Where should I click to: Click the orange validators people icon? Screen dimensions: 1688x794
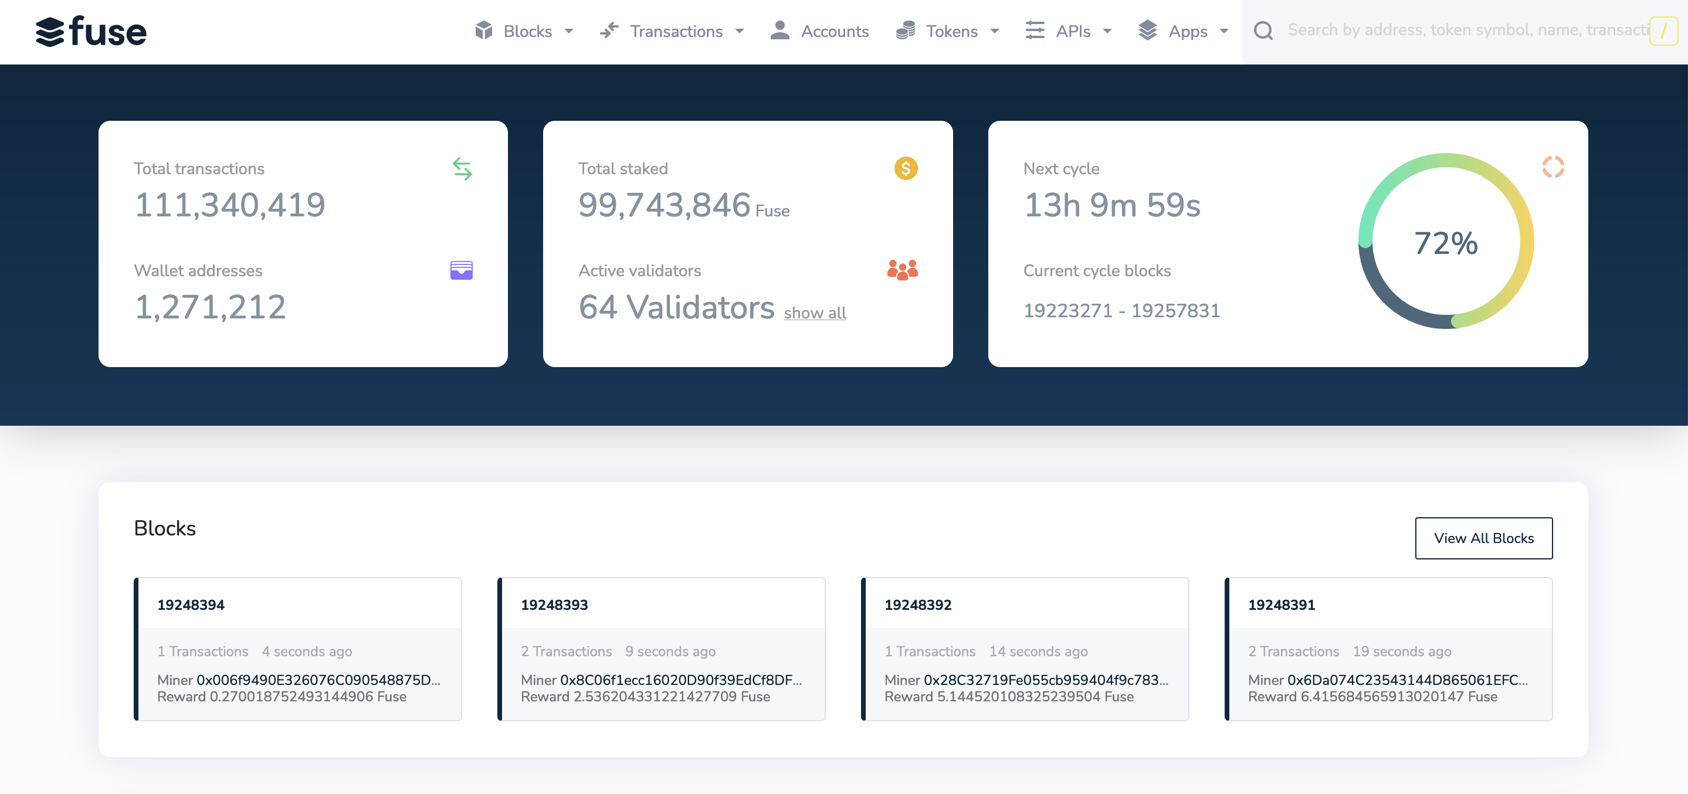coord(902,270)
